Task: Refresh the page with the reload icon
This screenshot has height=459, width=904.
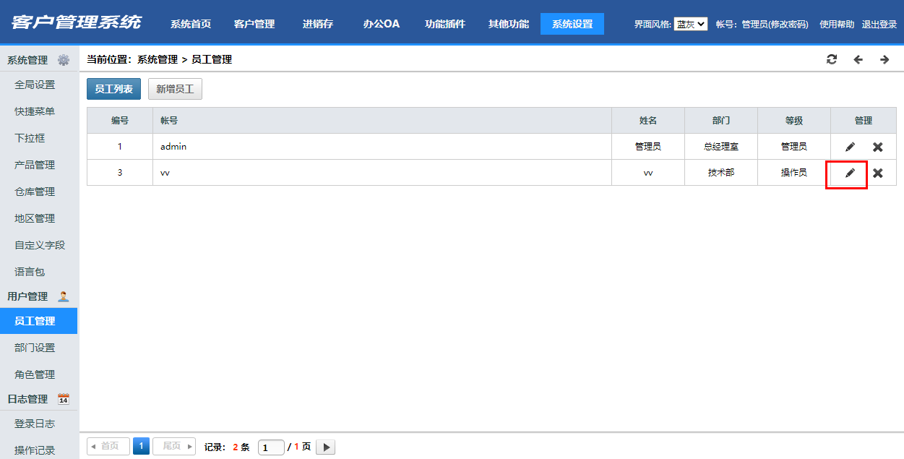Action: click(832, 59)
